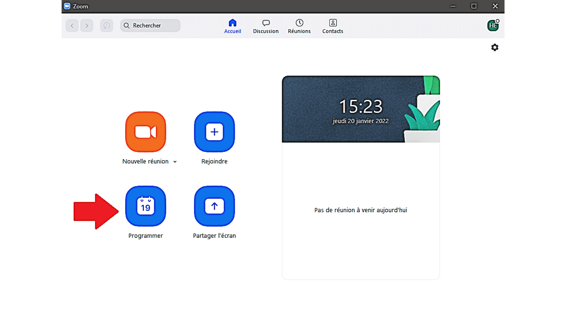This screenshot has width=566, height=318.
Task: Click the Partager l'écran arrow icon
Action: [214, 206]
